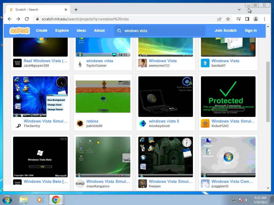Go back to previous page
Screen dimensions: 274x205
click(x=10, y=19)
